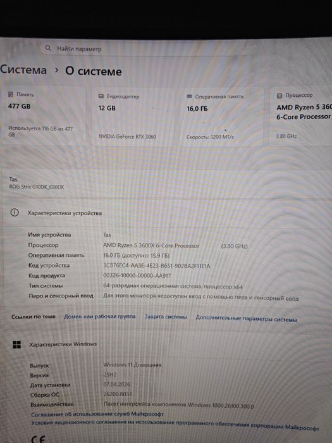332x443 pixels.
Task: Click the Видеоадаптер card icon
Action: click(101, 96)
